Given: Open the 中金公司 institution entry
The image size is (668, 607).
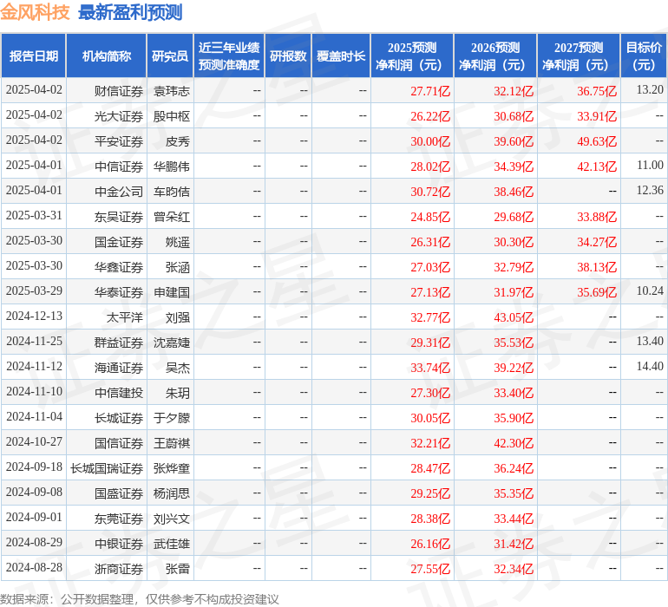Looking at the screenshot, I should [x=119, y=191].
